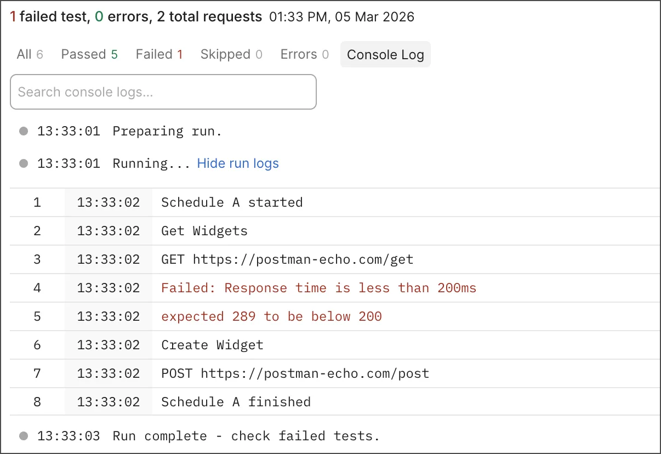Click 'expected 289 to be below 200' message
The image size is (661, 454).
click(271, 316)
